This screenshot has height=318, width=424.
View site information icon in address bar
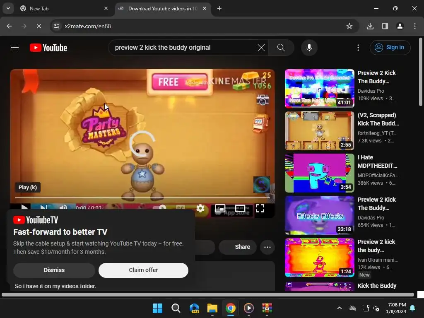click(x=56, y=26)
